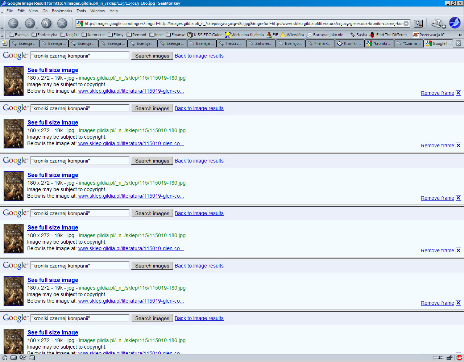The width and height of the screenshot is (464, 362).
Task: Switch to the 'Kroniki ...' tab
Action: pyautogui.click(x=350, y=43)
